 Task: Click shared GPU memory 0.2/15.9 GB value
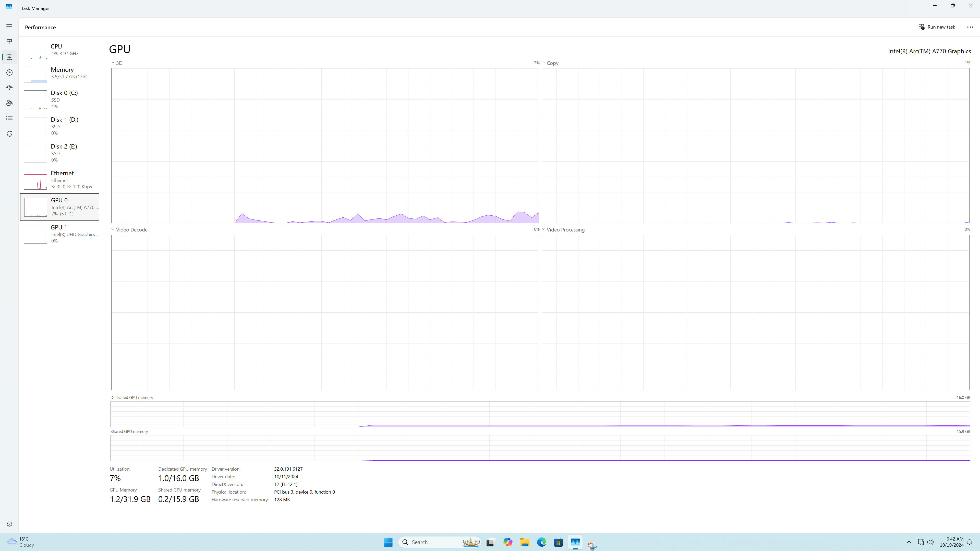(178, 499)
